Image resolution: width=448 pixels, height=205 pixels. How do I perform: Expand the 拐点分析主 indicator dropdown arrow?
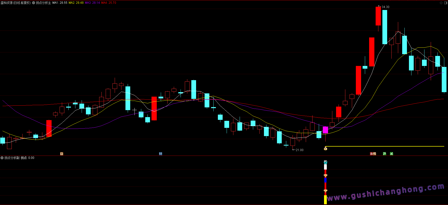tap(34, 3)
